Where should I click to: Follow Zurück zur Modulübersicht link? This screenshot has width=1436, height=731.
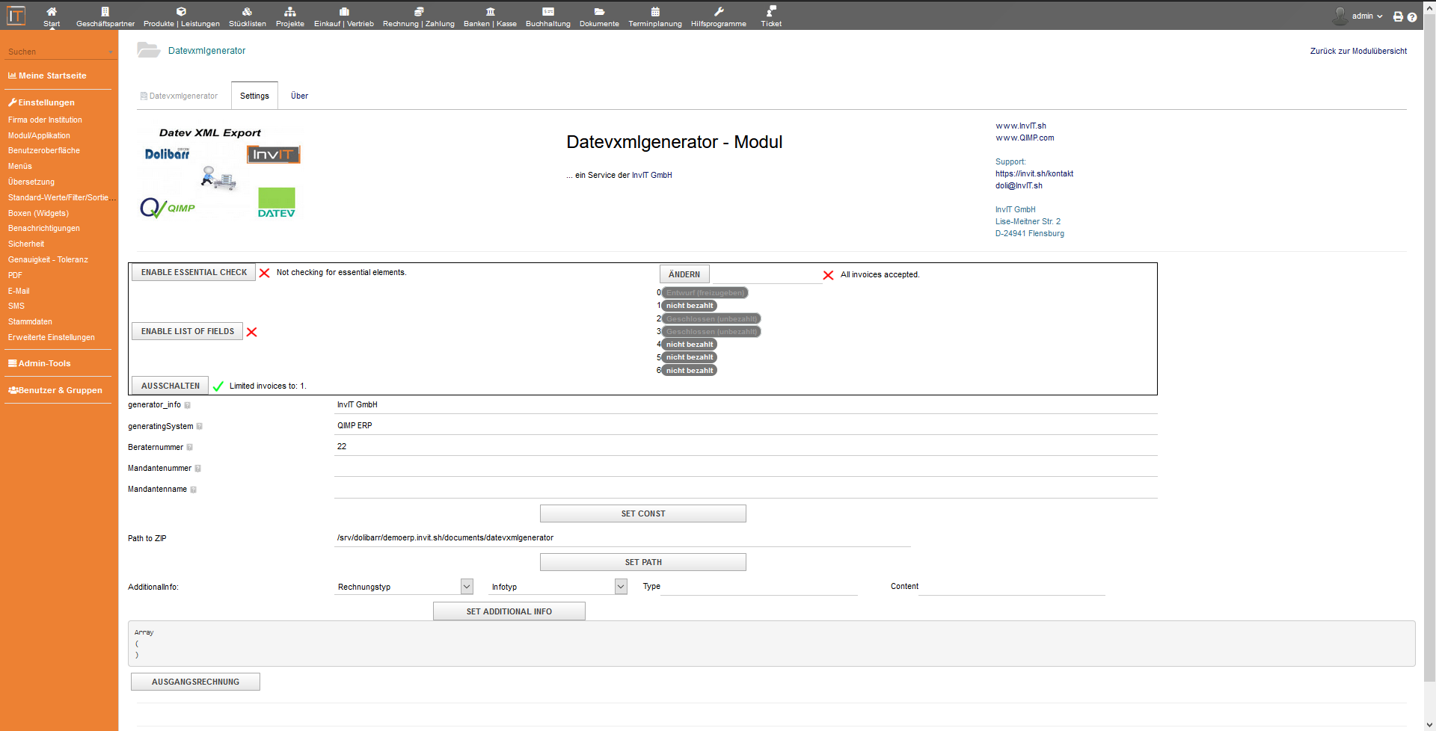[1358, 52]
